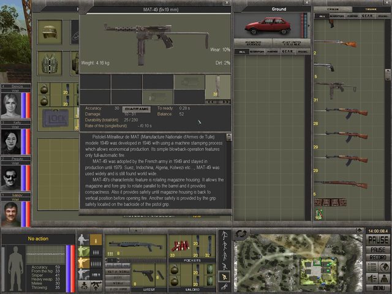Select the bolt-action rifle with count 5
Viewport: 392px width, 294px height.
point(341,184)
